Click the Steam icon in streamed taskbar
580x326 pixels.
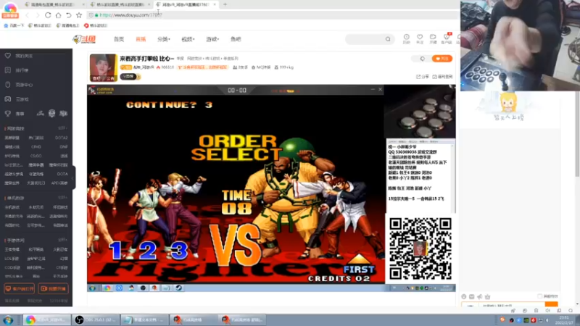tap(178, 288)
